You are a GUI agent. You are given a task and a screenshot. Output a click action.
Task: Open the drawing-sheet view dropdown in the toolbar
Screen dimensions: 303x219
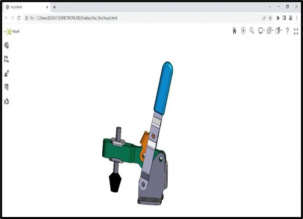[x=270, y=31]
